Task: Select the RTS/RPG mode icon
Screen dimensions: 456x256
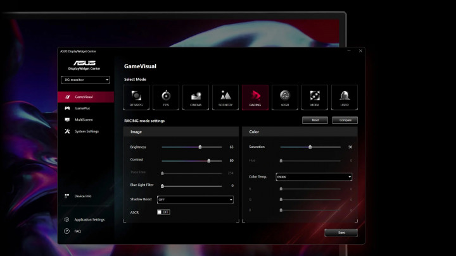Action: coord(136,97)
